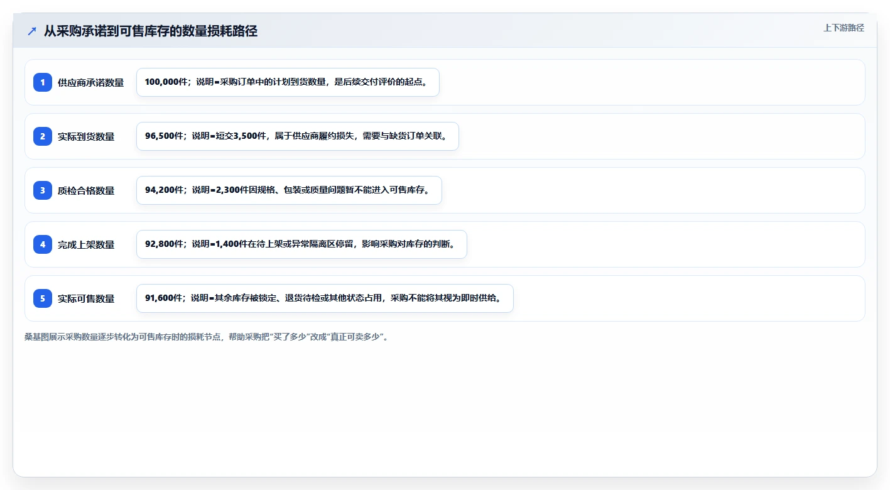
Task: Select step badge number 2
Action: tap(43, 136)
